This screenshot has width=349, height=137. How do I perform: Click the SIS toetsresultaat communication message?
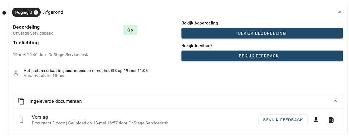[86, 71]
